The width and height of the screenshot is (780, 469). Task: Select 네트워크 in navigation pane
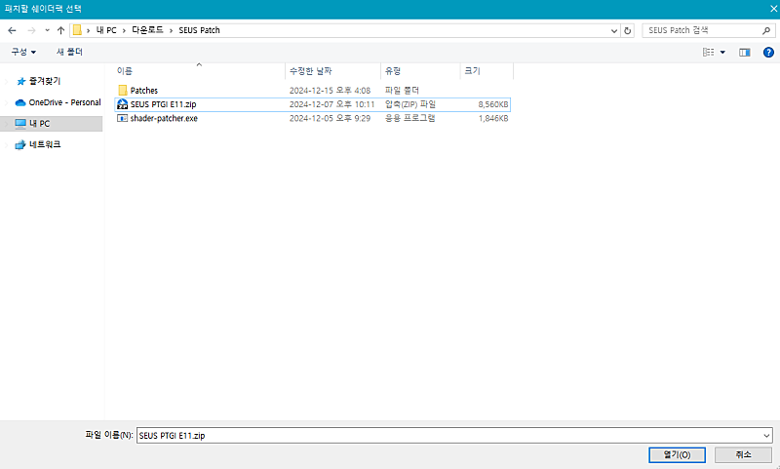click(45, 144)
